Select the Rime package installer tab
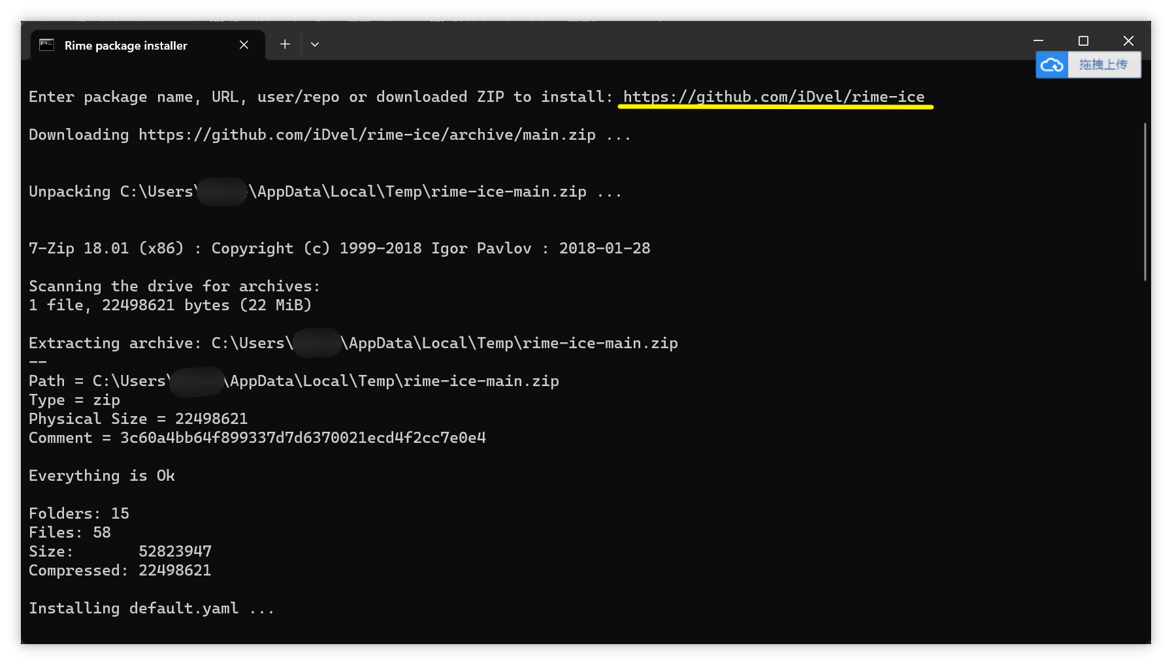Image resolution: width=1172 pixels, height=665 pixels. (125, 45)
